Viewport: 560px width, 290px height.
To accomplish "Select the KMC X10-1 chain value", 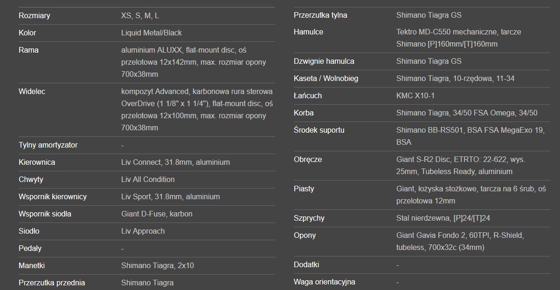I will 415,95.
